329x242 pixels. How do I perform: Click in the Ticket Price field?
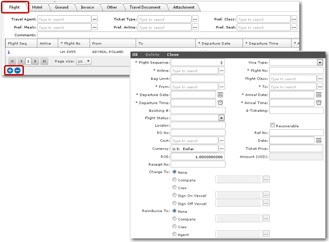coord(296,149)
